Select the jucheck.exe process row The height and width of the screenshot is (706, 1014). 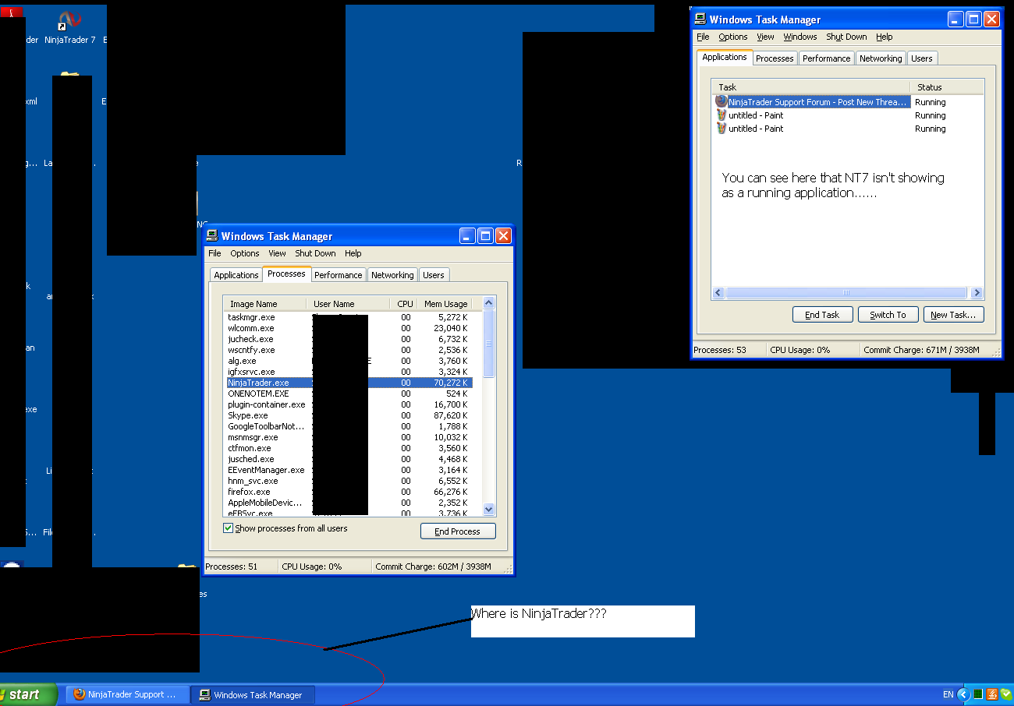349,339
